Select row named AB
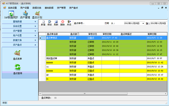 point(103,75)
